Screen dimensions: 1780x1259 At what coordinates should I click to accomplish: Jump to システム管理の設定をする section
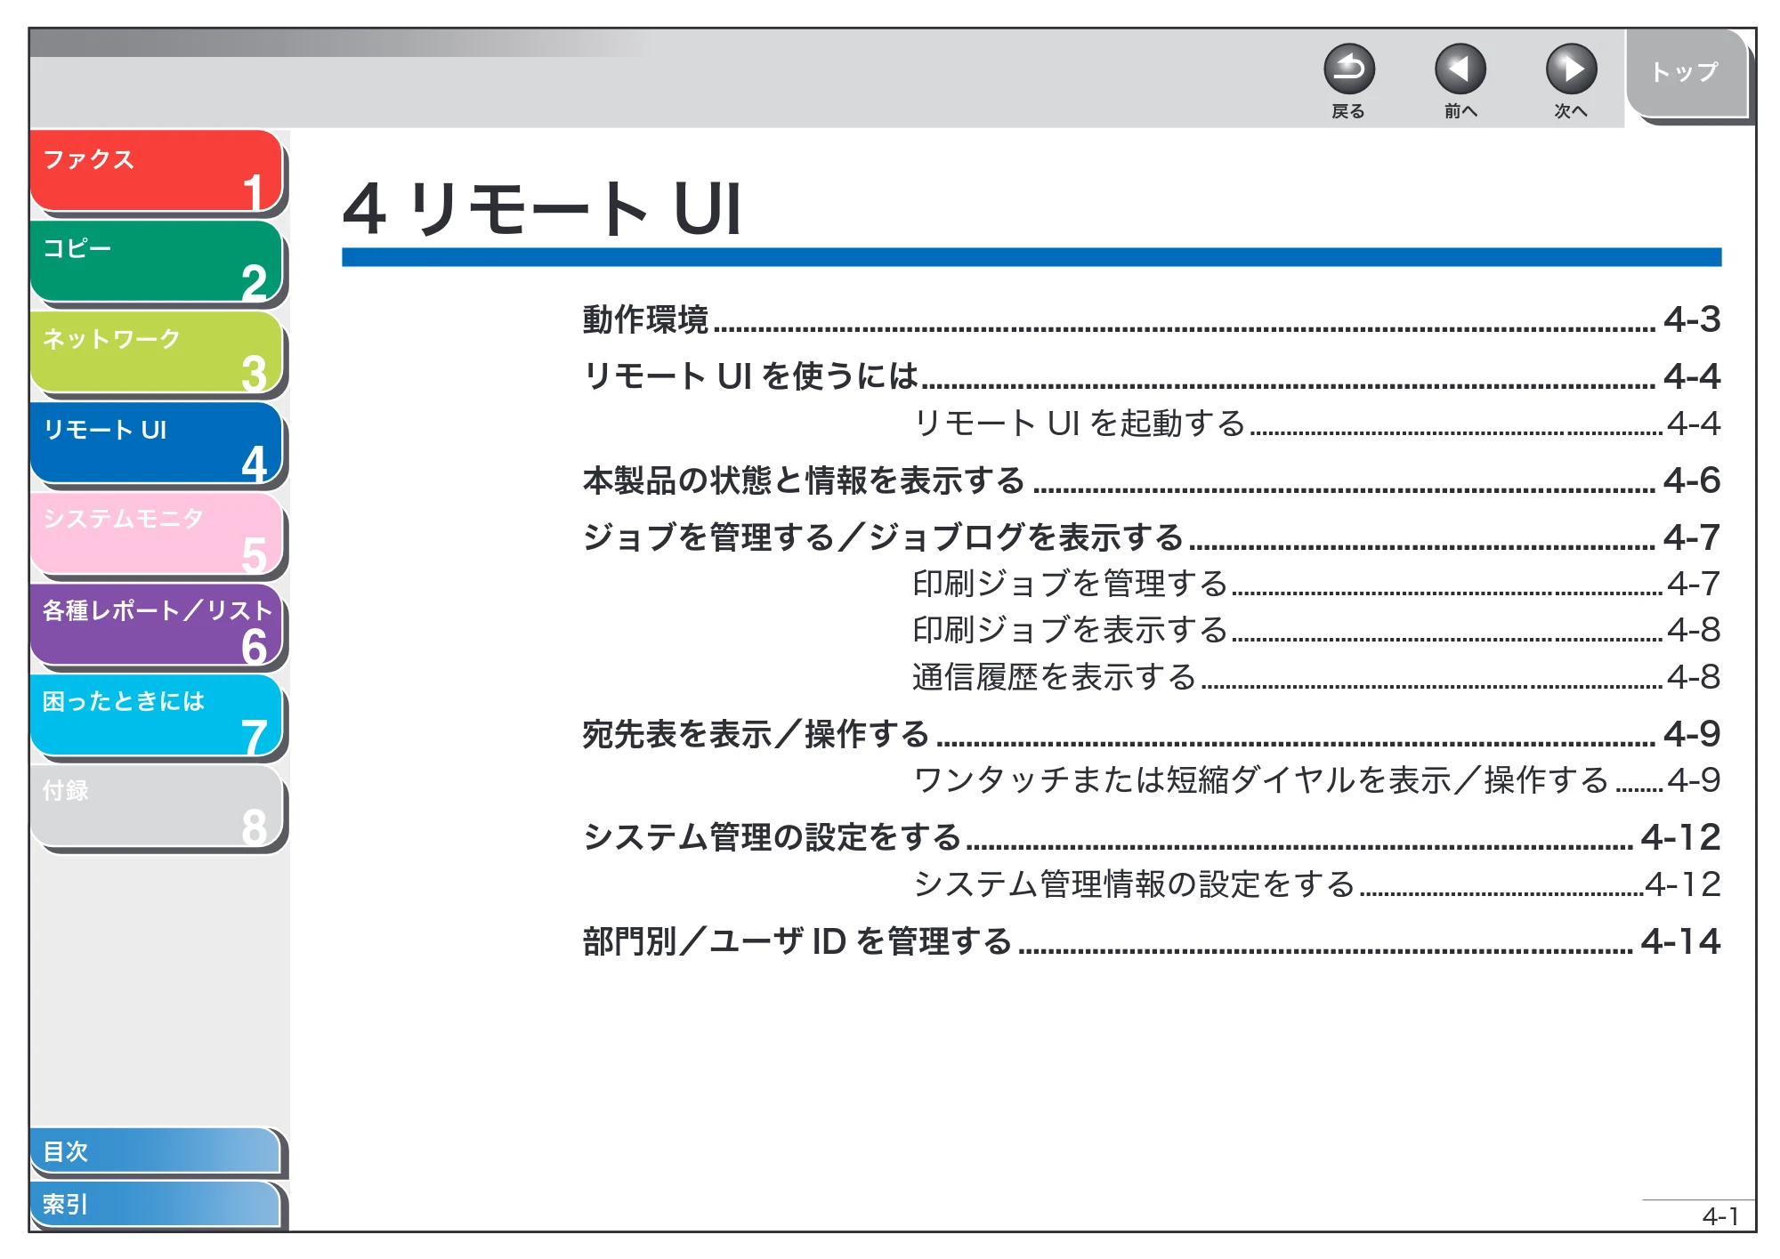(1151, 837)
